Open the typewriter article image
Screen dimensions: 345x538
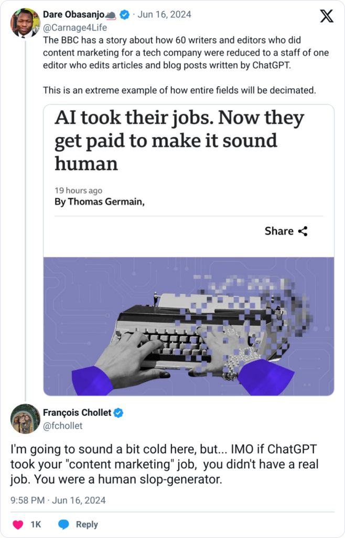189,326
